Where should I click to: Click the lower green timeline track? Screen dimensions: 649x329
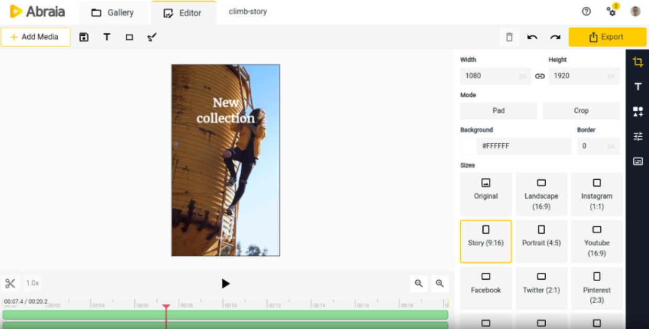pos(225,325)
